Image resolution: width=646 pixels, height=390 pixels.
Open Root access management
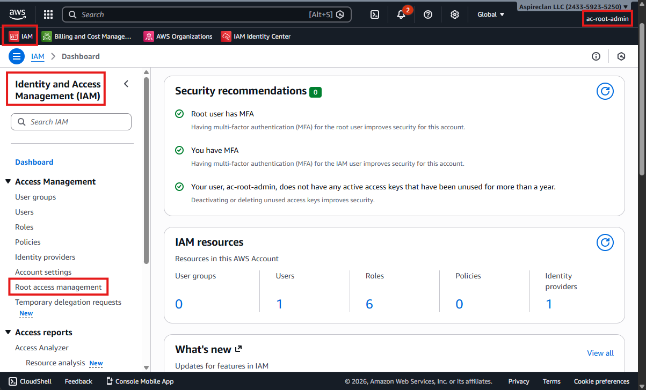click(58, 287)
